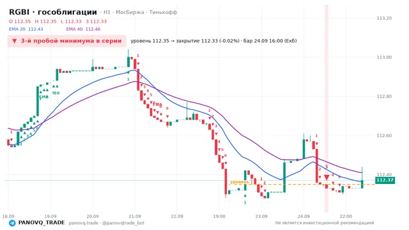Click the 'H1' timeframe label
Screen dimensions: 409x230
tap(107, 12)
